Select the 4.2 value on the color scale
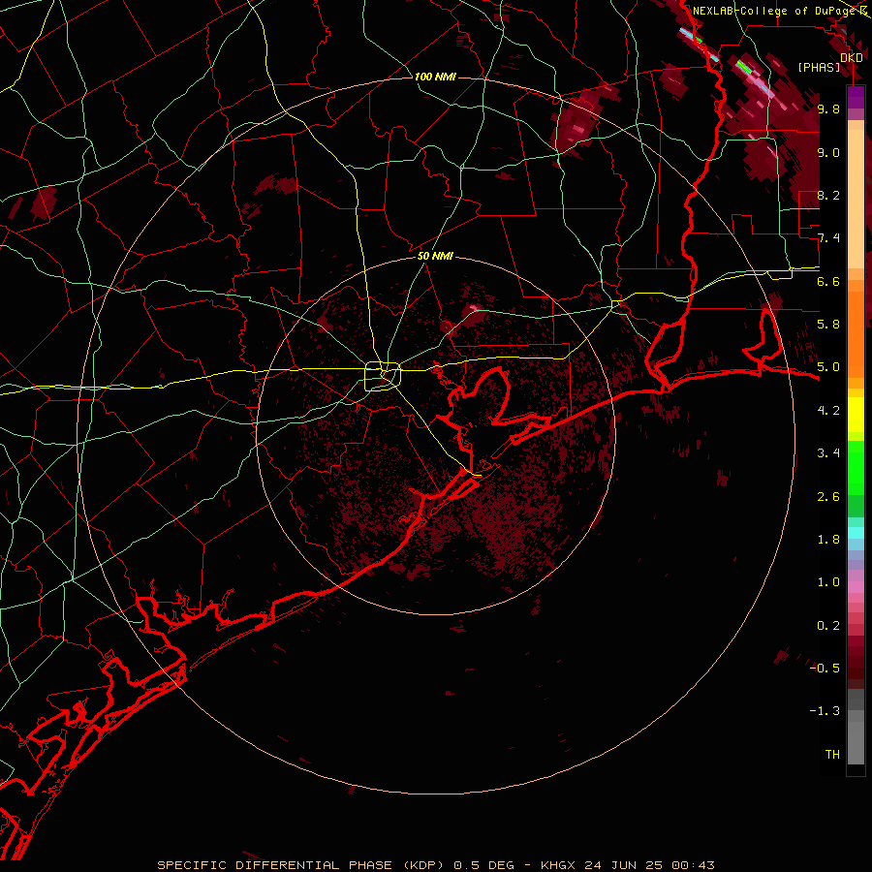Viewport: 872px width, 872px height. click(x=828, y=411)
